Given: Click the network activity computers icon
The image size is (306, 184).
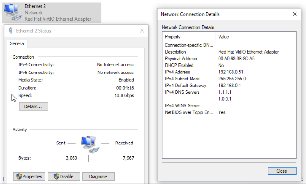Looking at the screenshot, I should 89,144.
